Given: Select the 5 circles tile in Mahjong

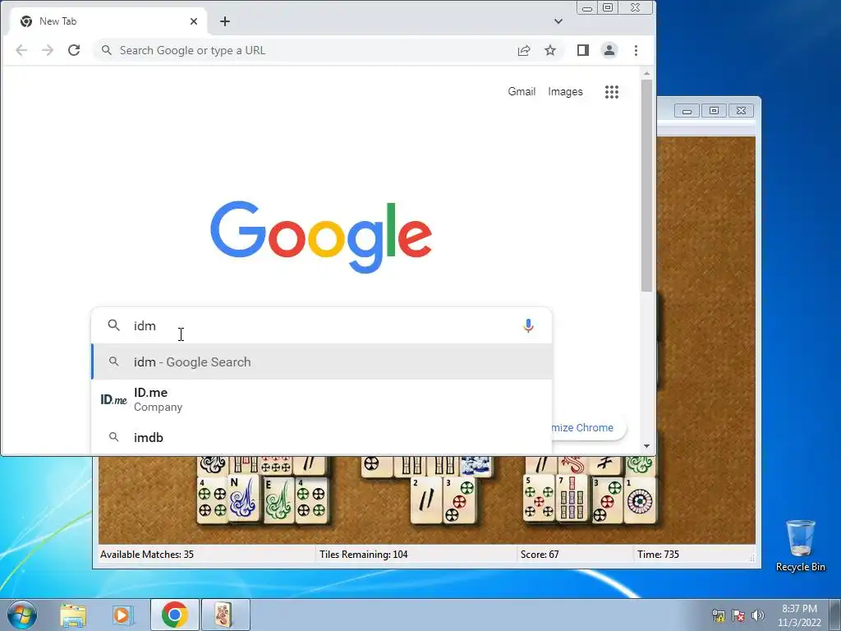Looking at the screenshot, I should (x=539, y=497).
